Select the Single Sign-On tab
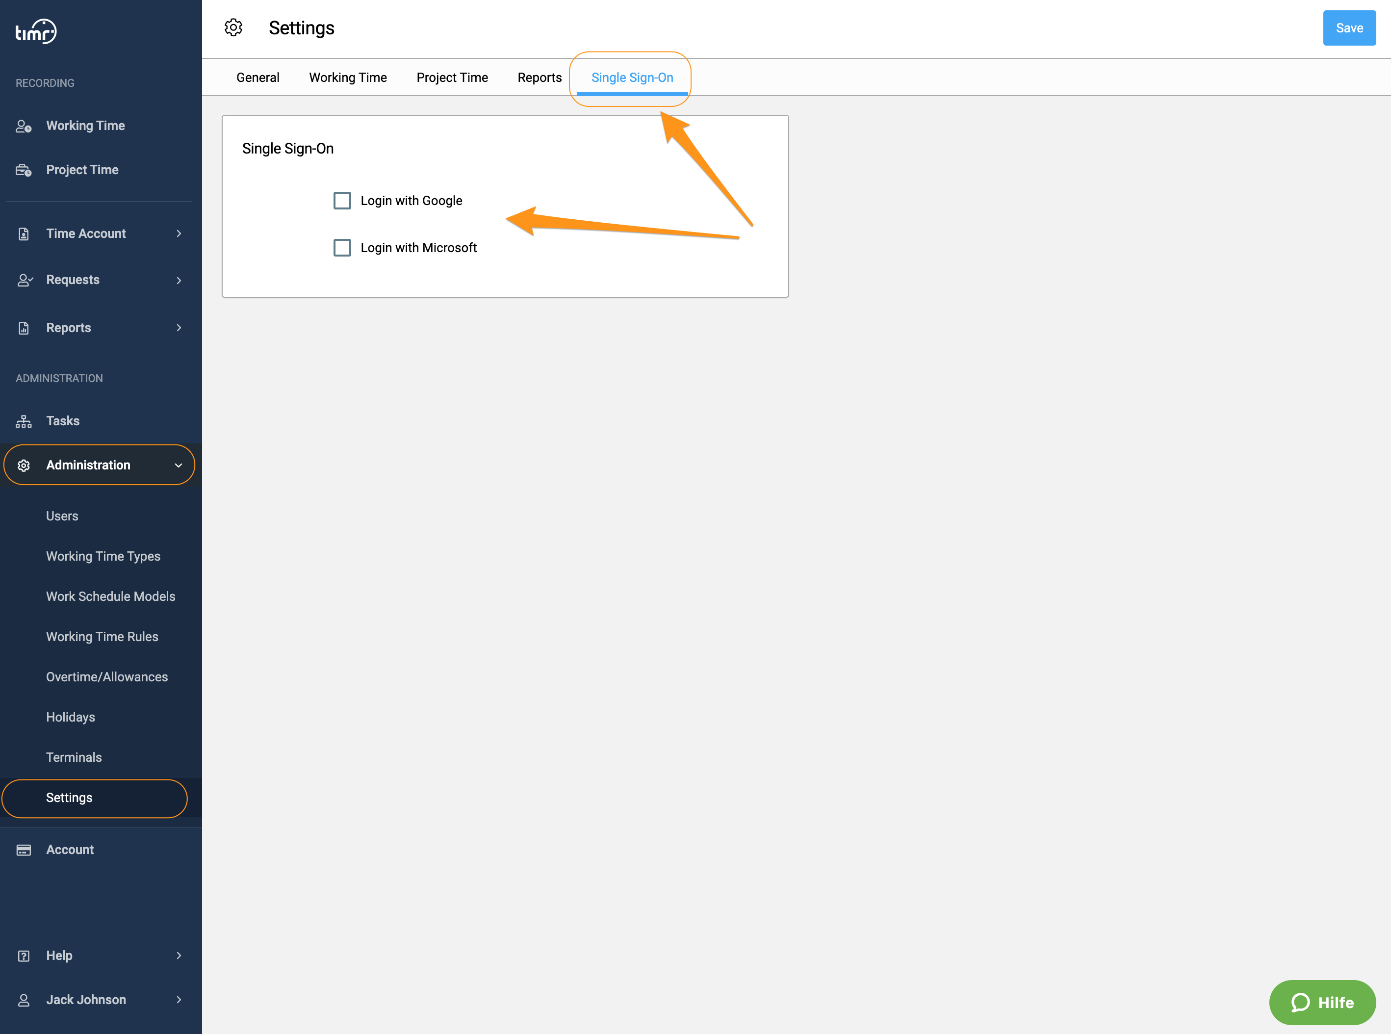Image resolution: width=1391 pixels, height=1034 pixels. 632,78
